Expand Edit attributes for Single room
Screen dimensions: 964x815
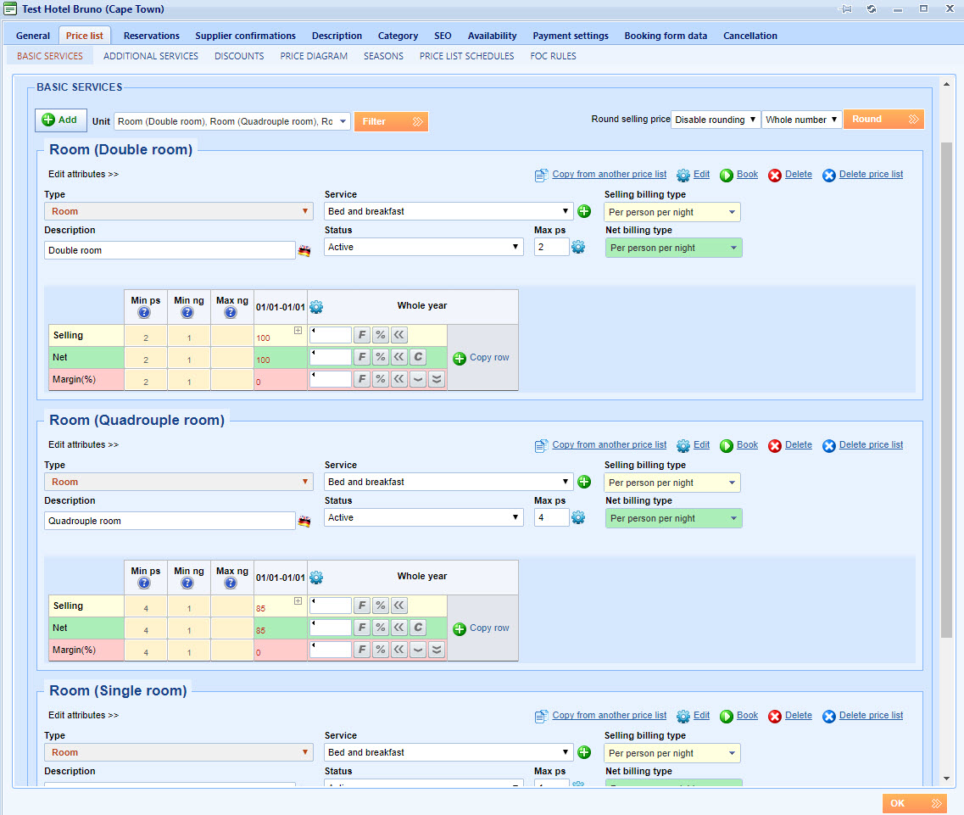point(83,716)
